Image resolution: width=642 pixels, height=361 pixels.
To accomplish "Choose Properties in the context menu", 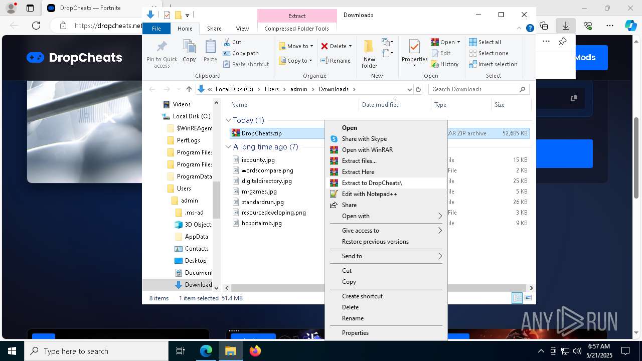I will point(386,333).
